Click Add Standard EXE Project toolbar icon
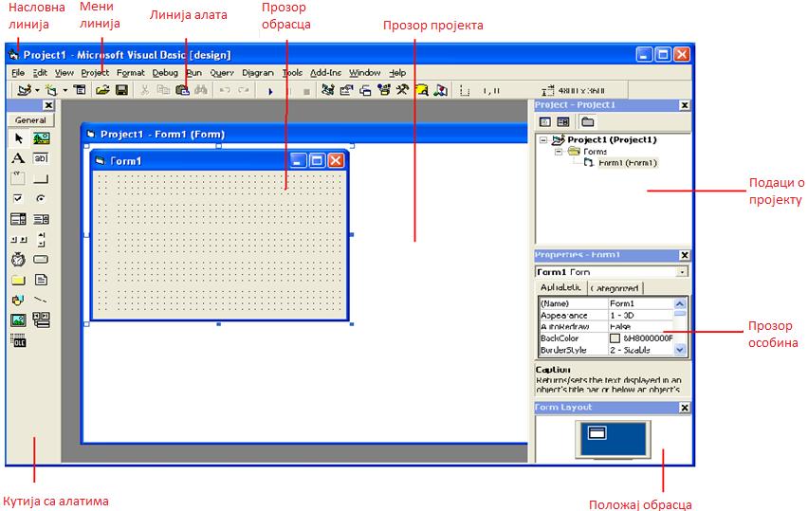This screenshot has height=511, width=808. pyautogui.click(x=24, y=91)
